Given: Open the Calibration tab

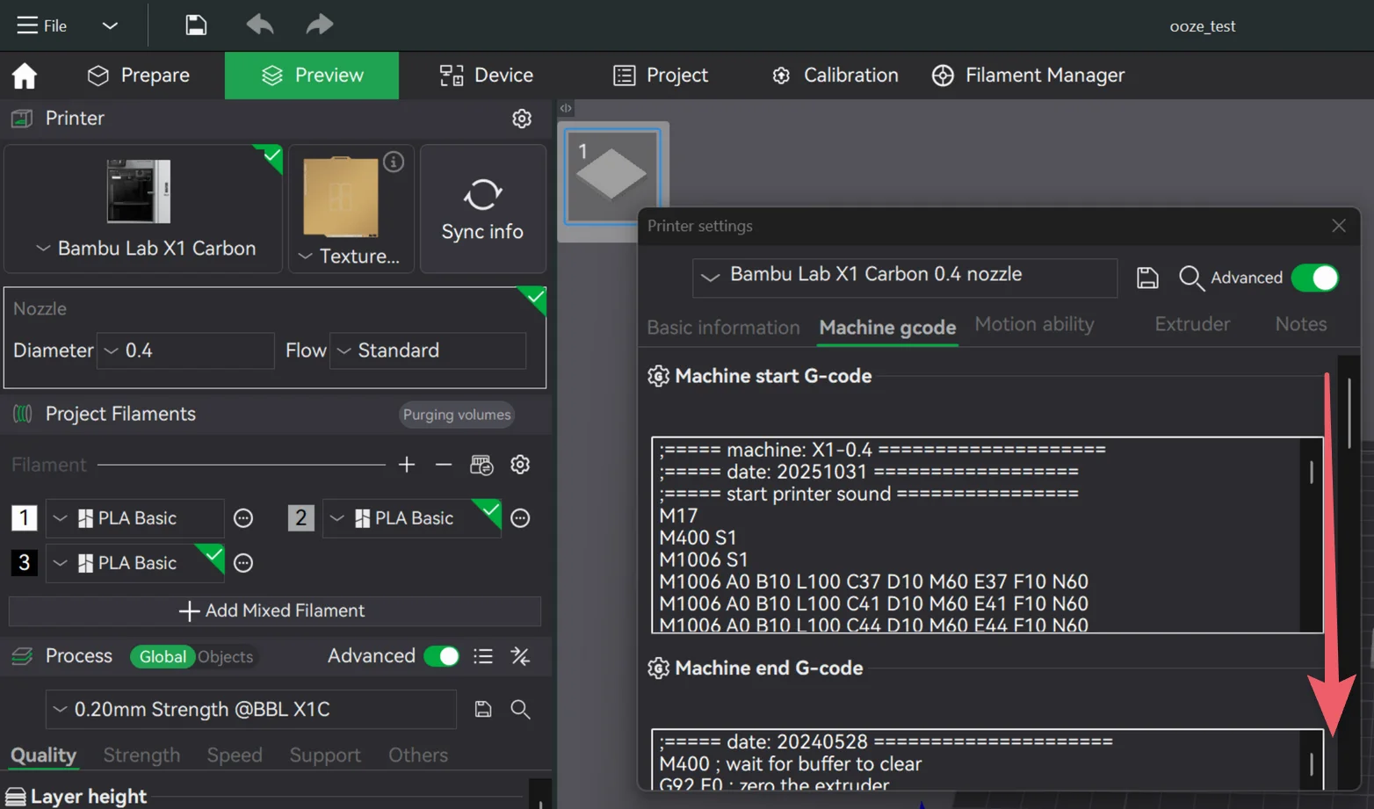Looking at the screenshot, I should (x=835, y=76).
